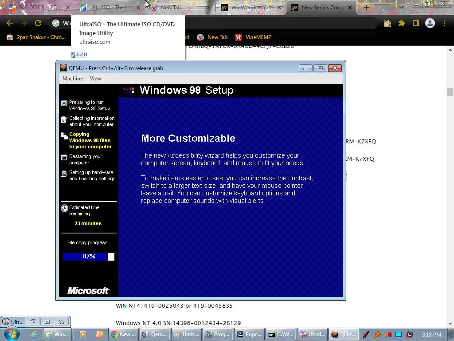Screen dimensions: 454x341
Task: Open the New Tab bookmark
Action: tap(212, 37)
